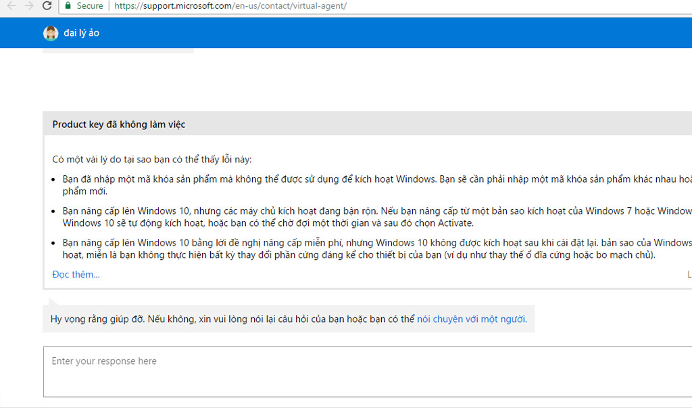Select the support.microsoft.com URL in address bar

point(230,5)
